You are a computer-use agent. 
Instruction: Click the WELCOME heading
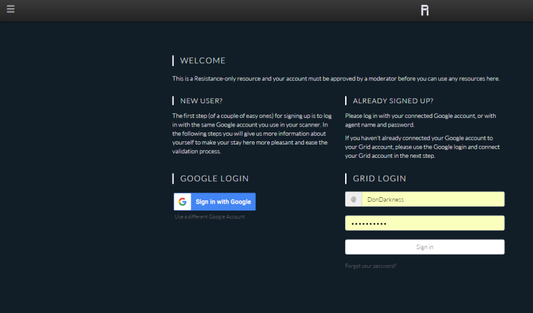pyautogui.click(x=203, y=61)
